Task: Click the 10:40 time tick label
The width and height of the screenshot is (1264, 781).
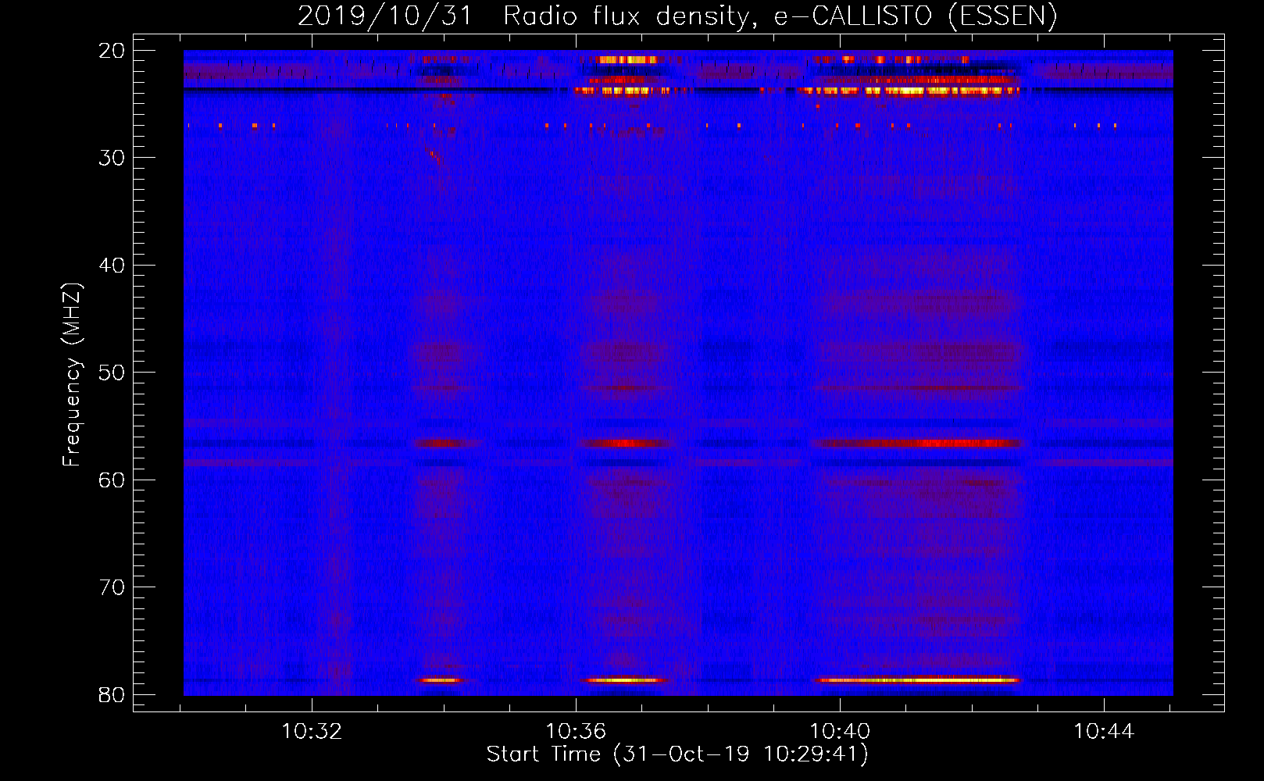Action: pos(840,732)
